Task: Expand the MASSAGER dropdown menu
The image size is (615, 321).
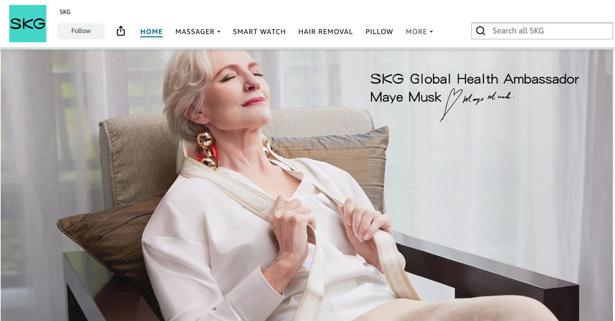Action: pos(198,32)
